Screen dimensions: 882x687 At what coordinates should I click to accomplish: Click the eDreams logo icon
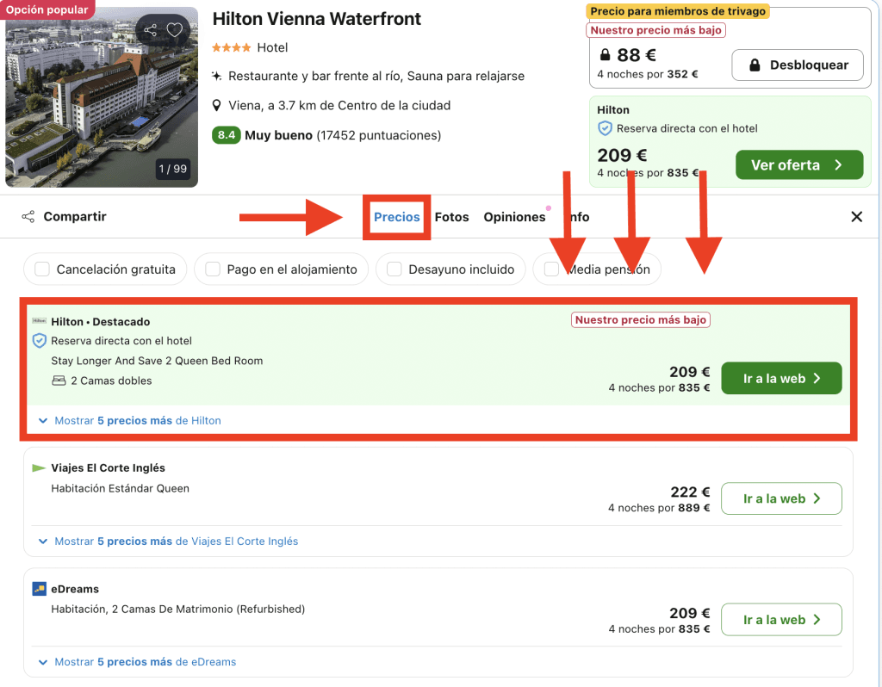(x=39, y=589)
